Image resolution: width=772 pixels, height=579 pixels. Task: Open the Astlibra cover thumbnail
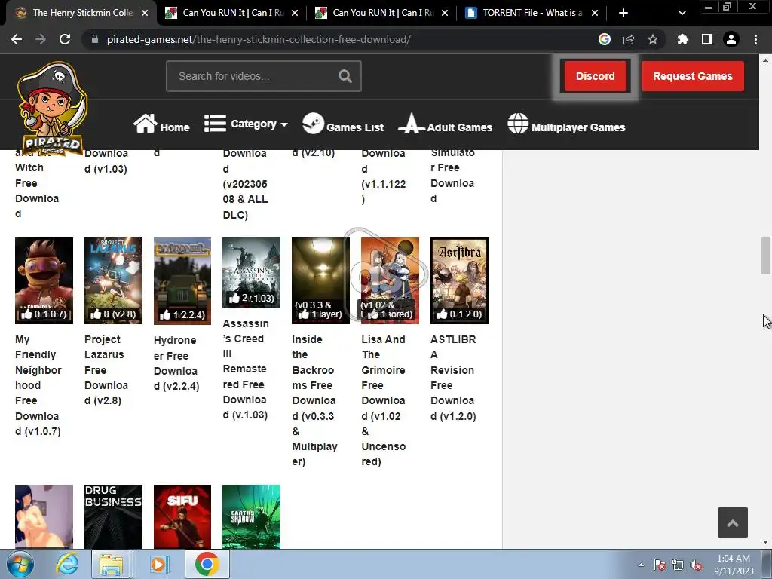tap(459, 280)
